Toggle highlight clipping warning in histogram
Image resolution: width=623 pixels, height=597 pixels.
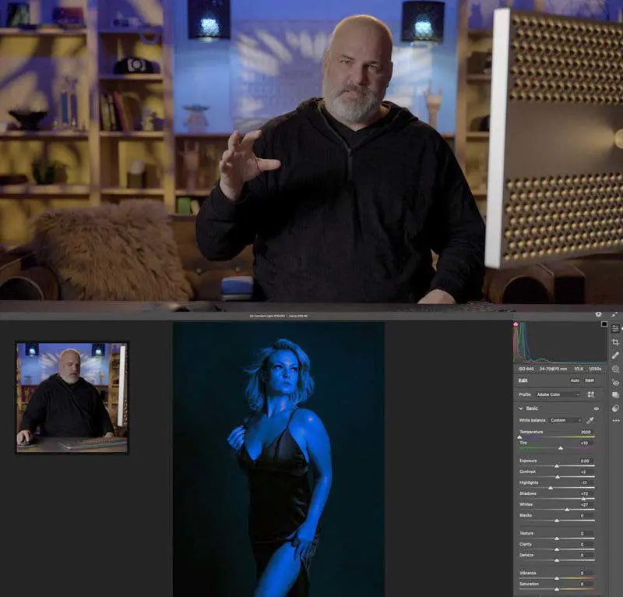point(604,323)
